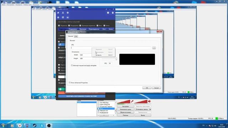Screen dimensions: 228x128
Task: Switch to the General tab
Action: pos(71,36)
